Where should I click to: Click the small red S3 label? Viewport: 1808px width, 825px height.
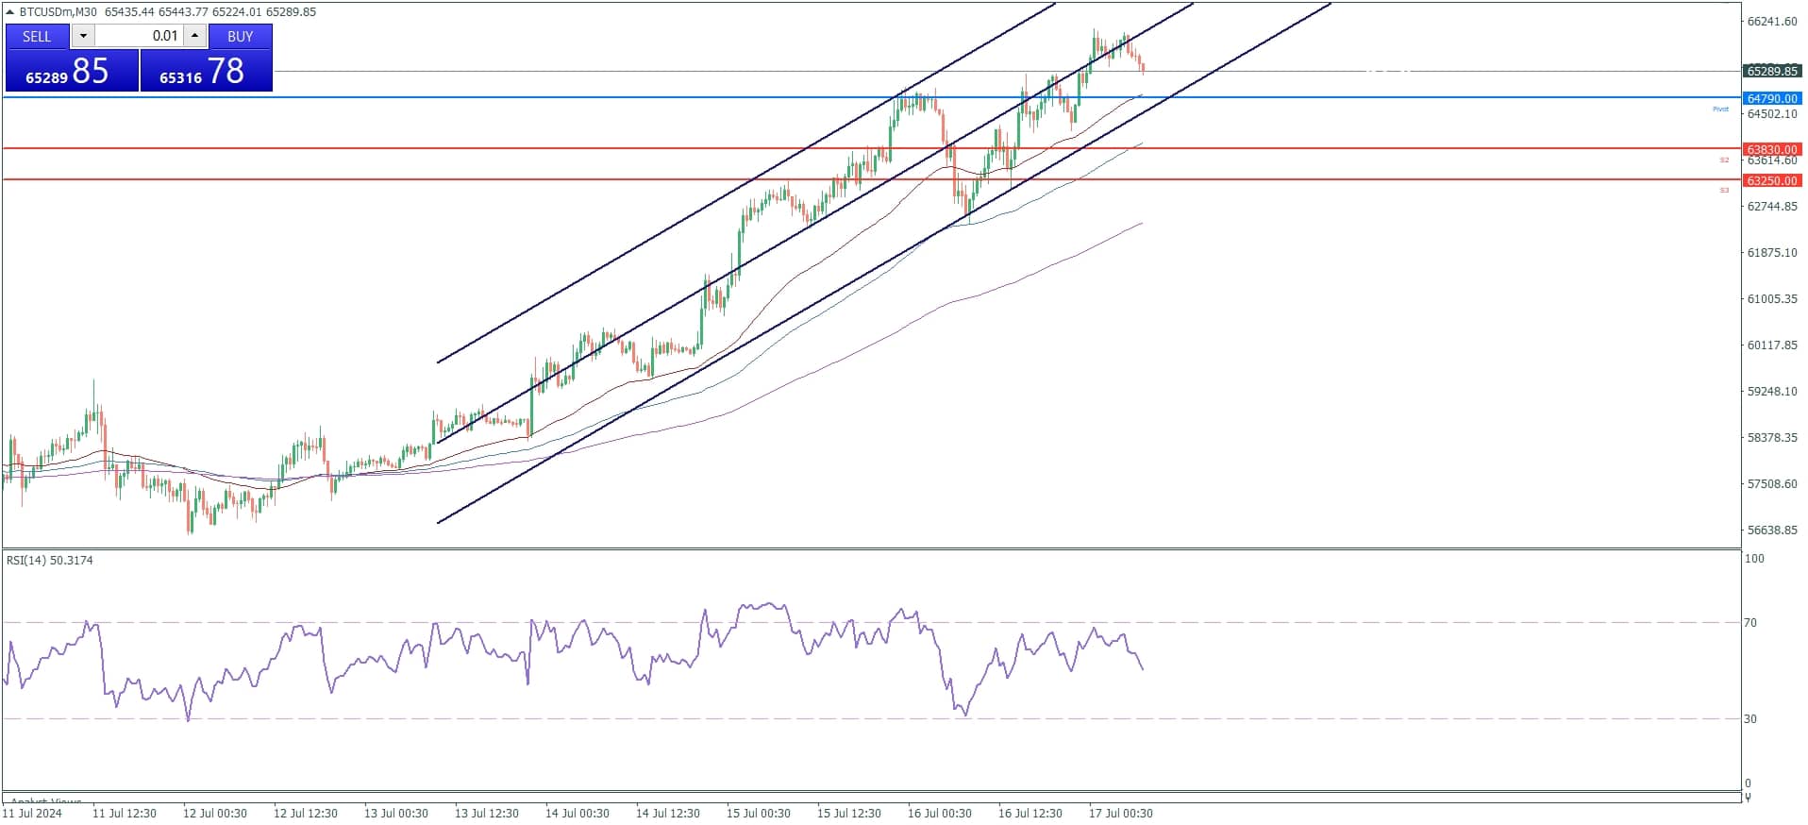pyautogui.click(x=1724, y=191)
